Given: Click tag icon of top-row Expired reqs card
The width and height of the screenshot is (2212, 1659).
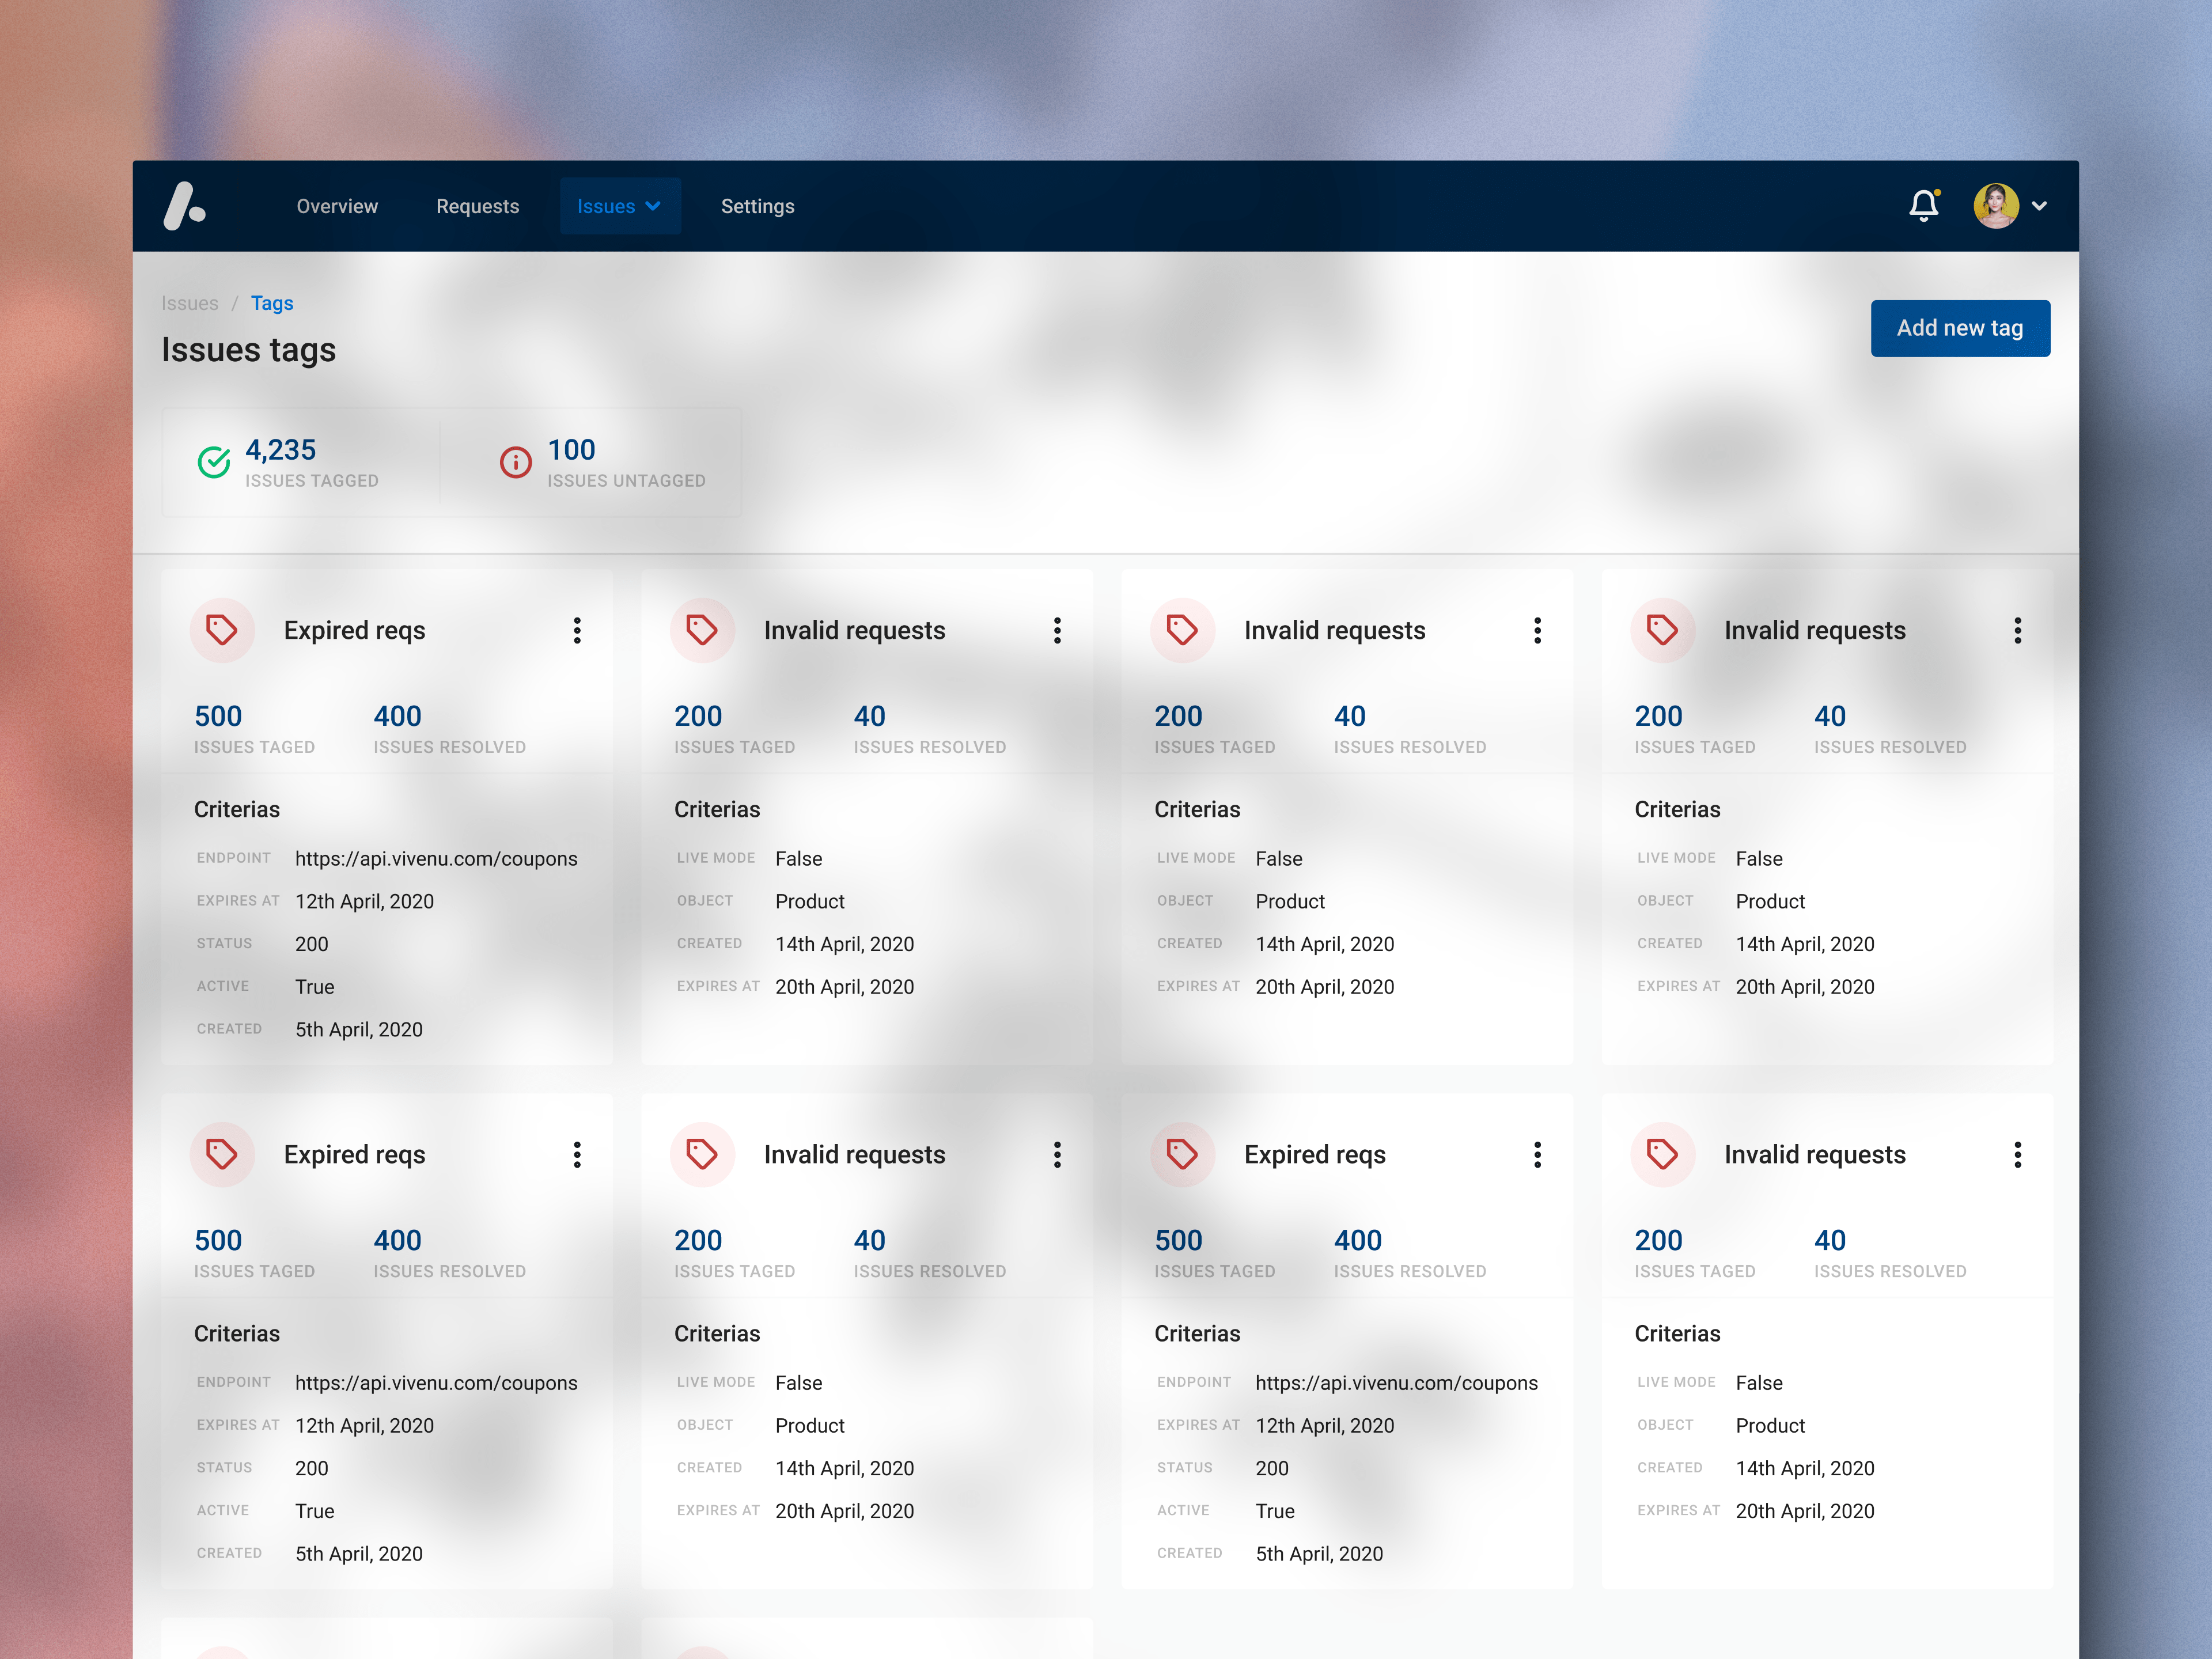Looking at the screenshot, I should (222, 630).
